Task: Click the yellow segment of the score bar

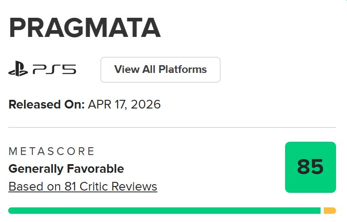Action: pyautogui.click(x=330, y=211)
